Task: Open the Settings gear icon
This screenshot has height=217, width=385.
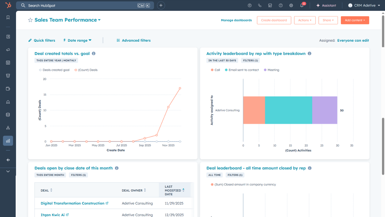Action: pyautogui.click(x=291, y=5)
